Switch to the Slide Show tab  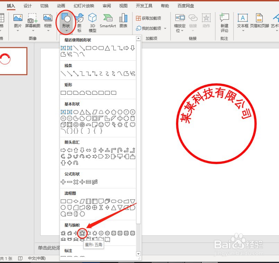tap(84, 6)
